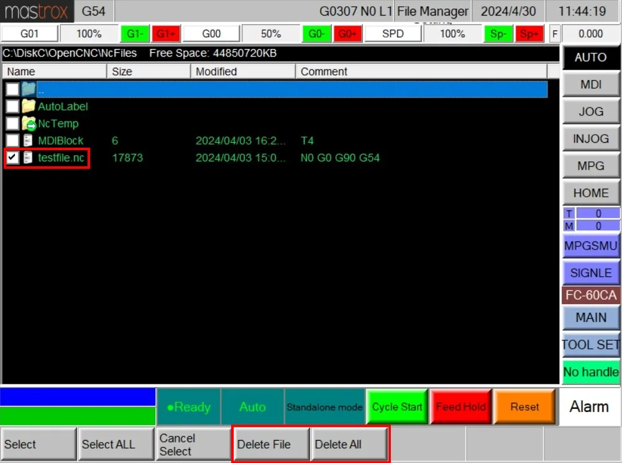Open the Alarm panel

point(590,407)
